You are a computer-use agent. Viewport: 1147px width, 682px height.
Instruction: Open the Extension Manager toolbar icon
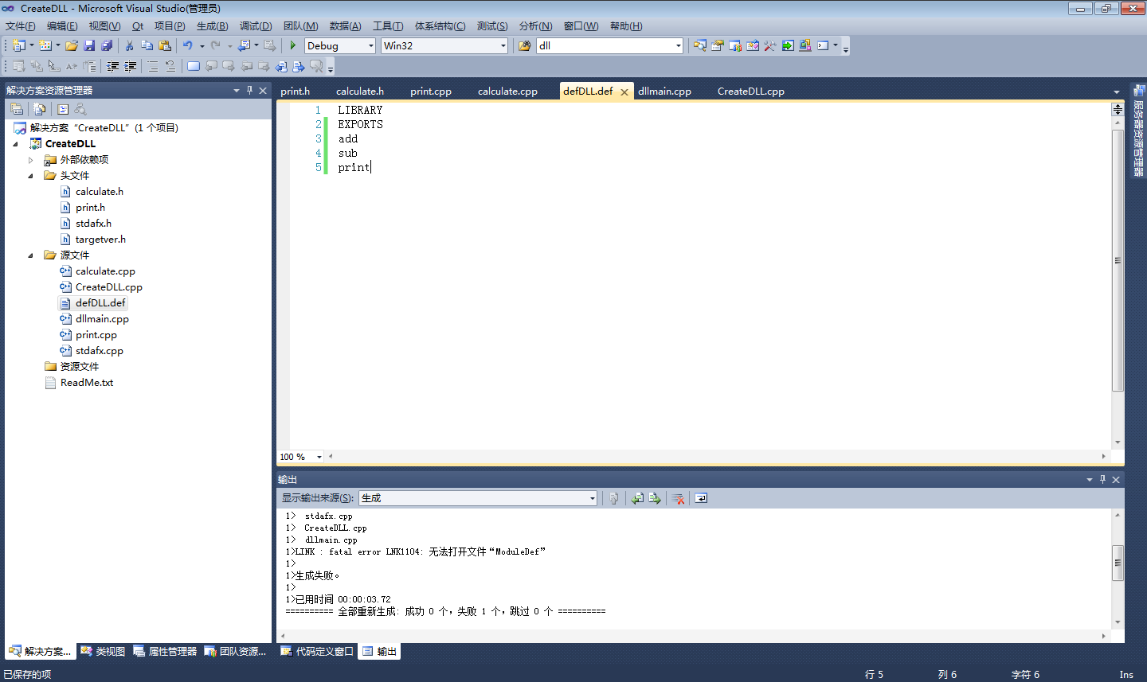[805, 45]
